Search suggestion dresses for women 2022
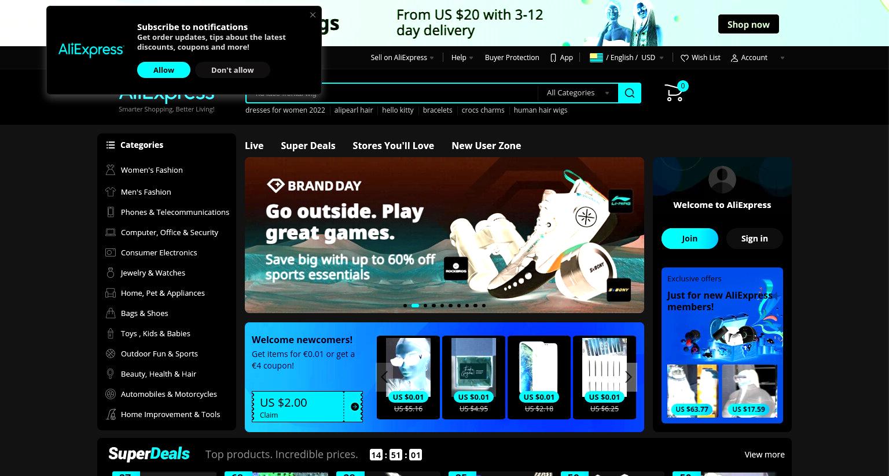The width and height of the screenshot is (889, 476). point(285,110)
